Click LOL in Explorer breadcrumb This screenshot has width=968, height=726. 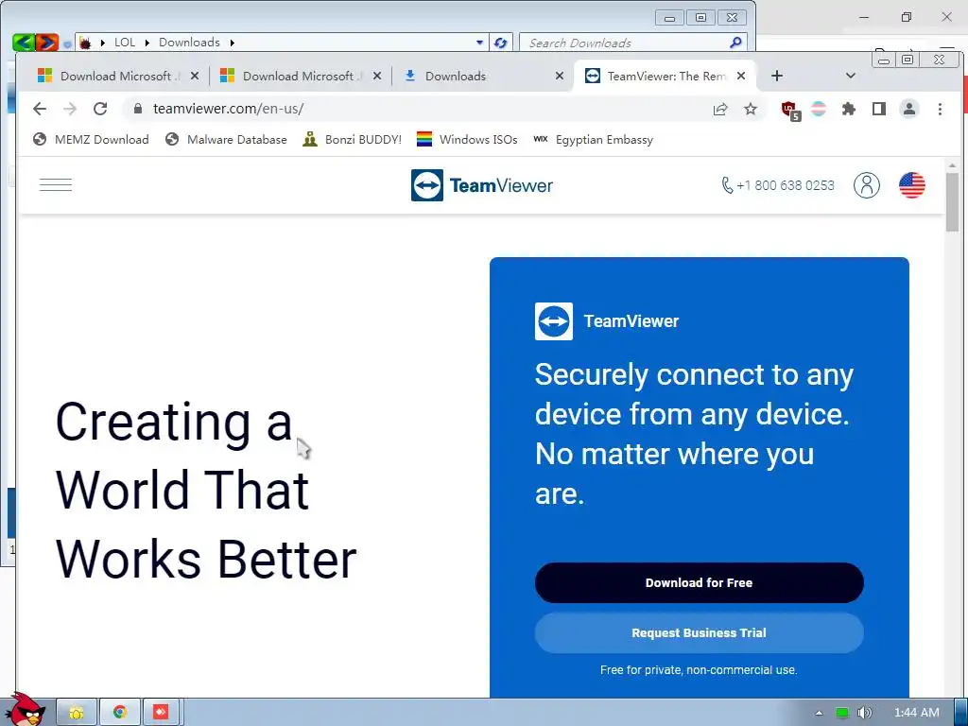[125, 43]
